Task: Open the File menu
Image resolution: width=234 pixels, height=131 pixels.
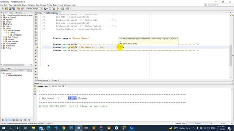Action: tap(2, 5)
